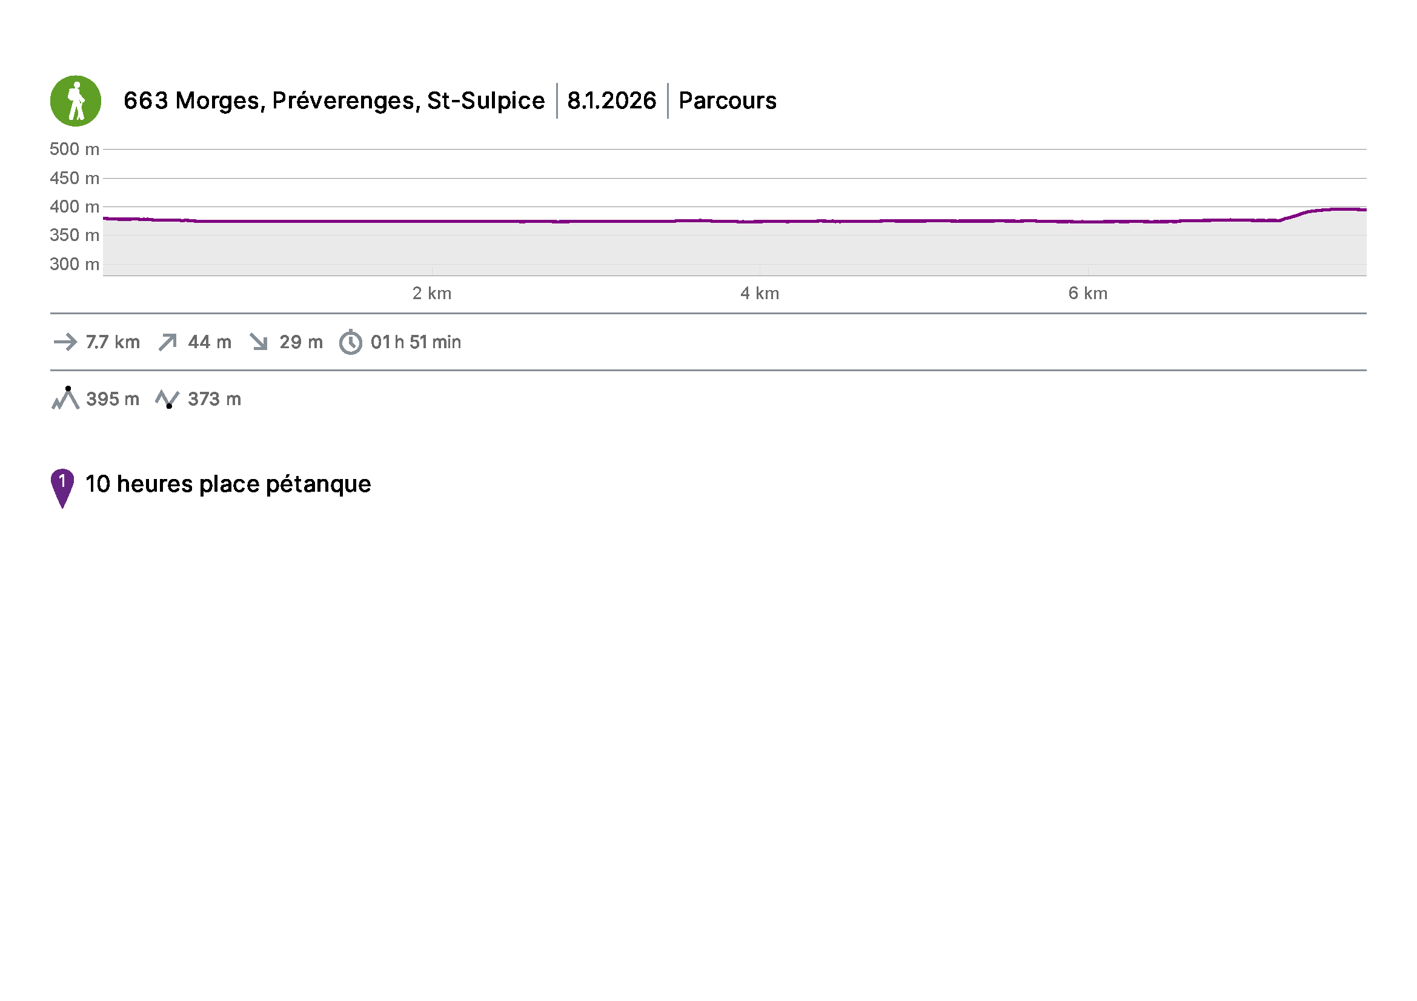Click the 2 km axis label
Image resolution: width=1417 pixels, height=1001 pixels.
(431, 294)
